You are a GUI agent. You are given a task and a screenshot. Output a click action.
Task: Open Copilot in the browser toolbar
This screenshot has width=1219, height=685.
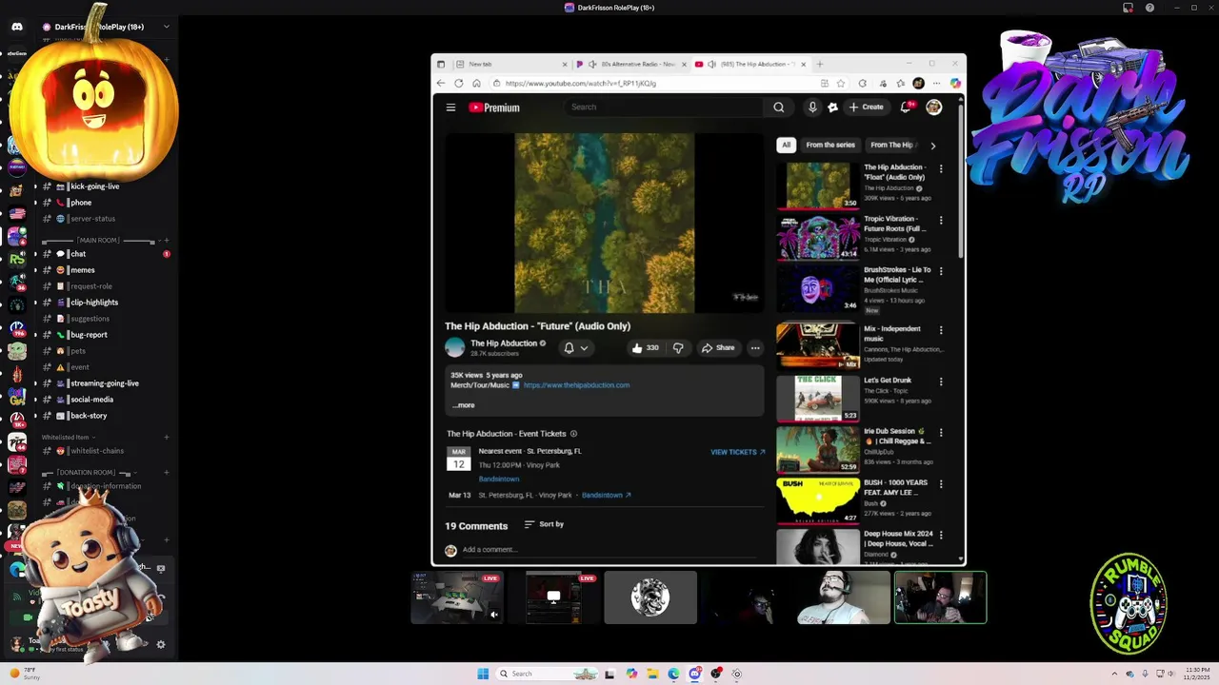click(x=955, y=84)
